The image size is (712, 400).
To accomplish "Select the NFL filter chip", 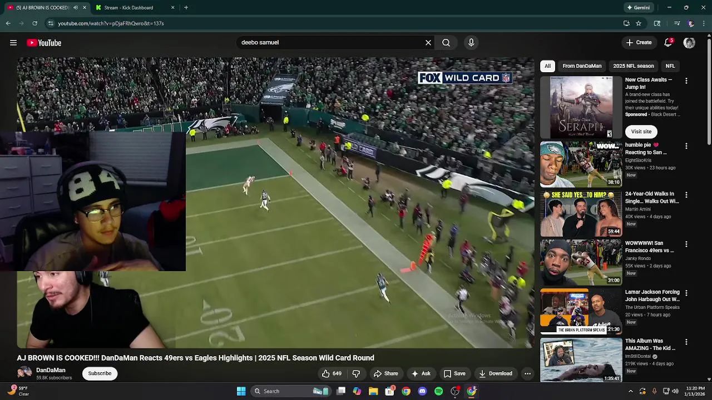I will pos(670,66).
